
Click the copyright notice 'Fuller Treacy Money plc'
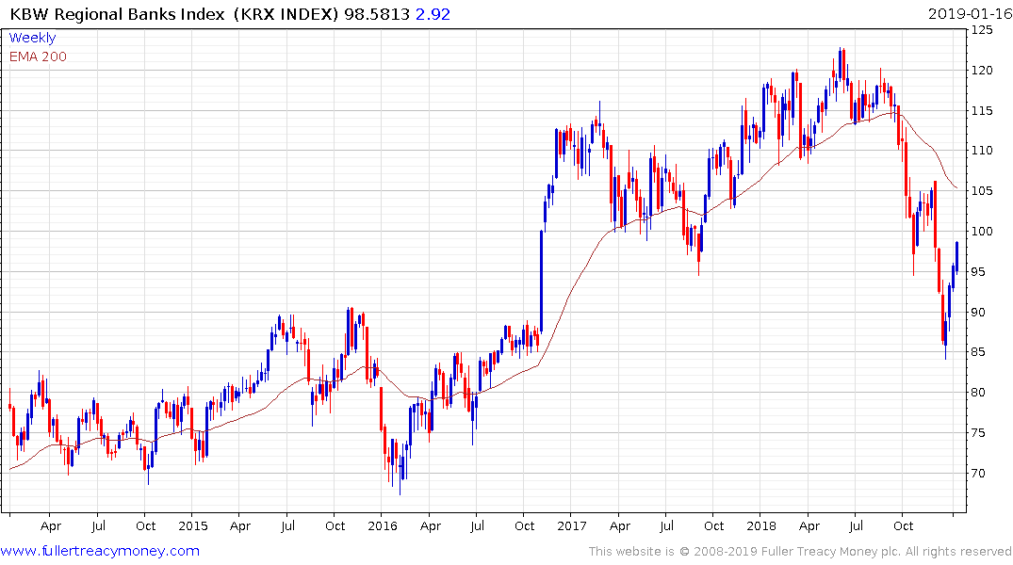click(830, 552)
